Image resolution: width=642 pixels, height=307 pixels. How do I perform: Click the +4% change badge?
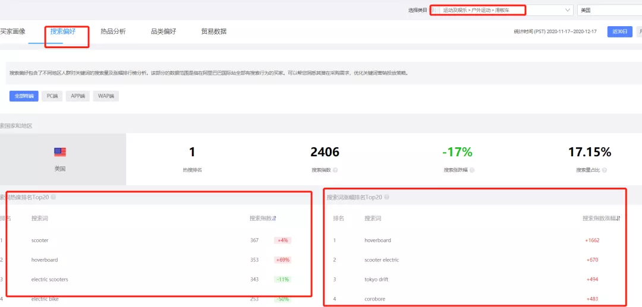click(x=282, y=240)
